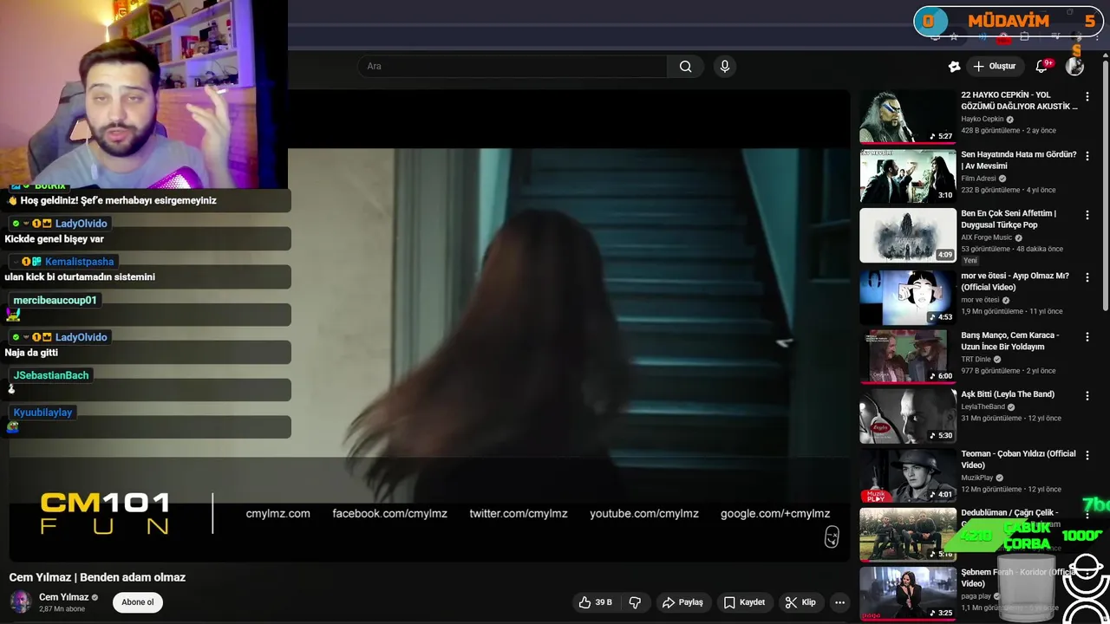Open the Ben En Çok Seni Affettim thumbnail
Screen dimensions: 1110x624
tap(907, 235)
